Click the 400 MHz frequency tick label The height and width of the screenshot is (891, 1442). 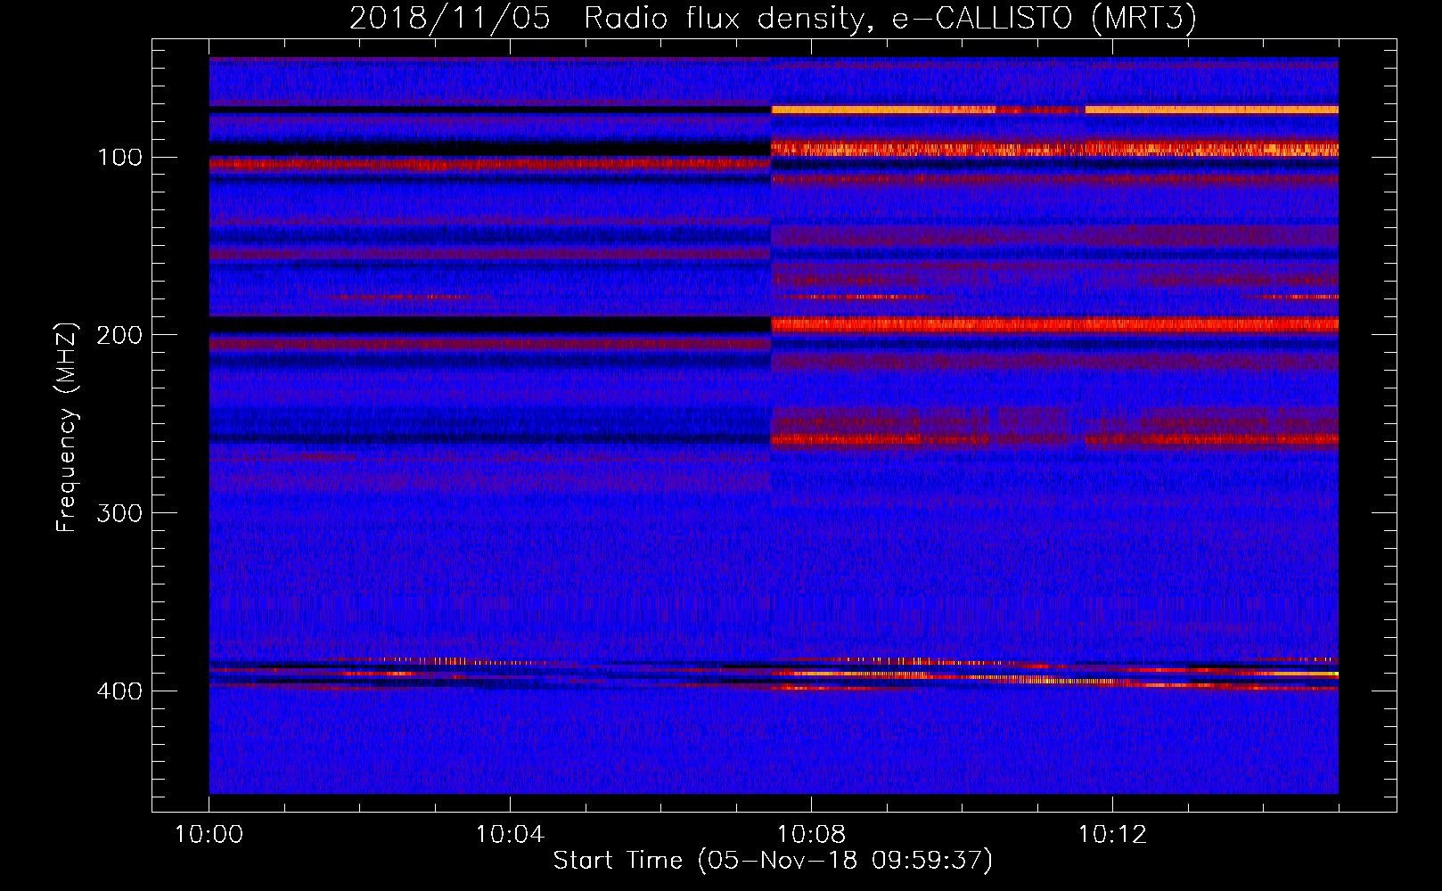coord(119,691)
